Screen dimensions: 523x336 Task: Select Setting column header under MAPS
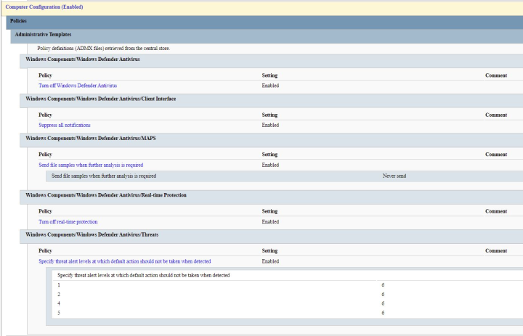pos(269,155)
